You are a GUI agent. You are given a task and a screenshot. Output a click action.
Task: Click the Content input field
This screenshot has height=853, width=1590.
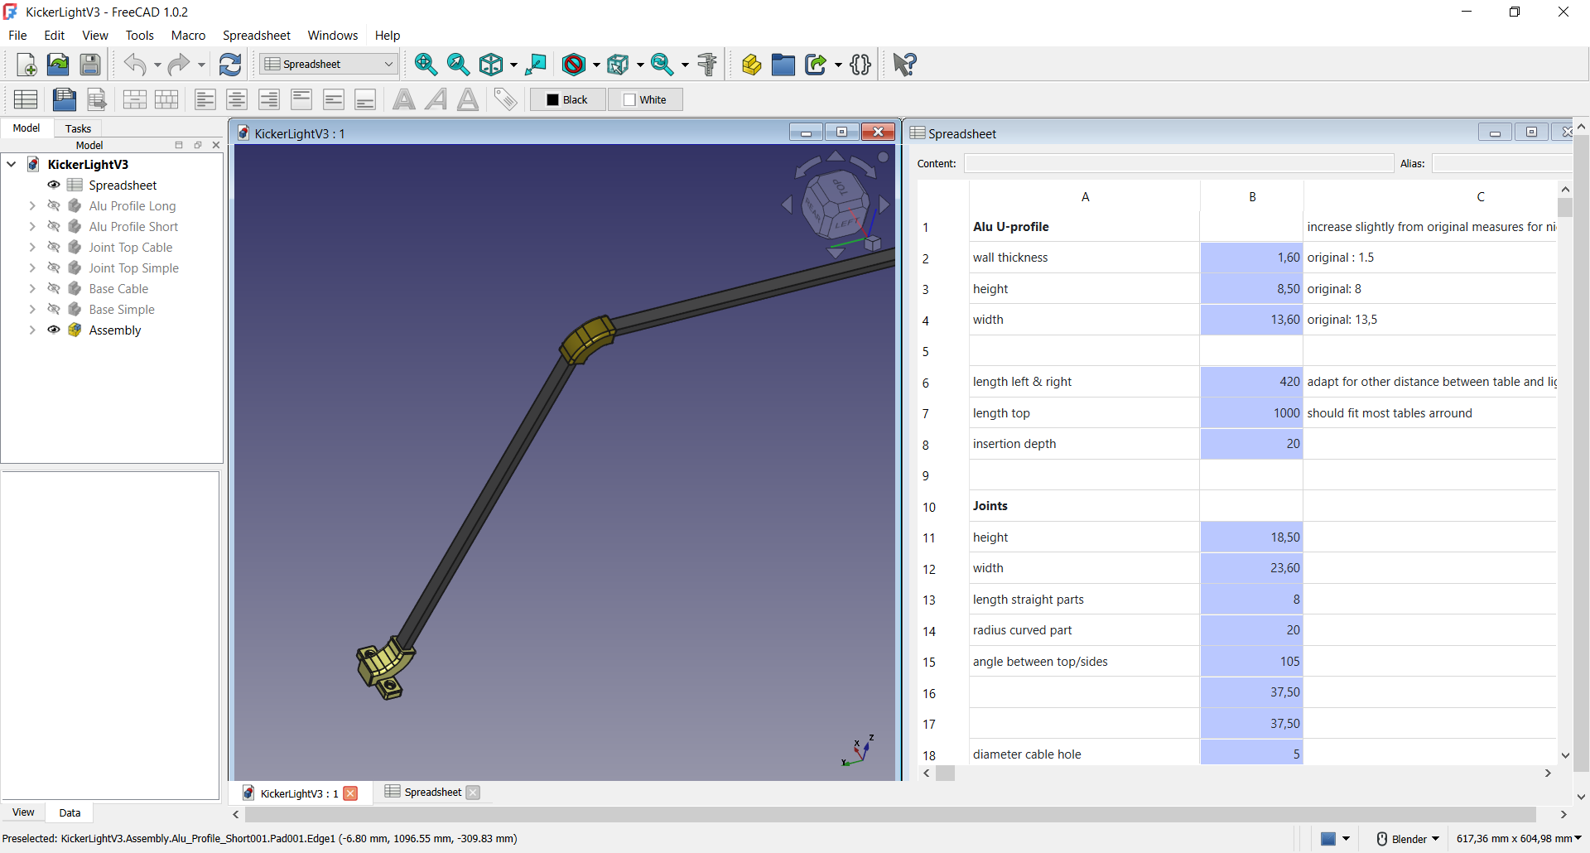point(1178,164)
